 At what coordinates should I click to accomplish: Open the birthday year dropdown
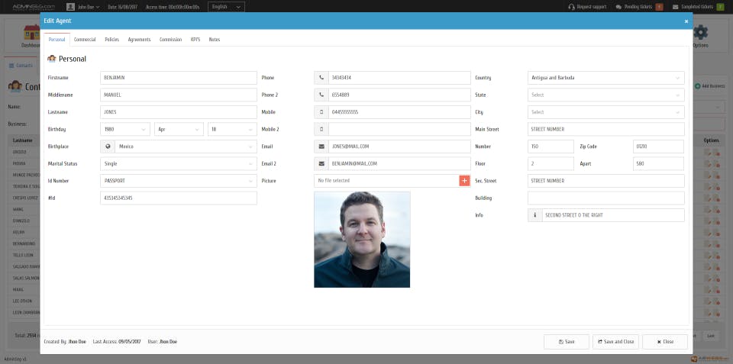[x=125, y=129]
